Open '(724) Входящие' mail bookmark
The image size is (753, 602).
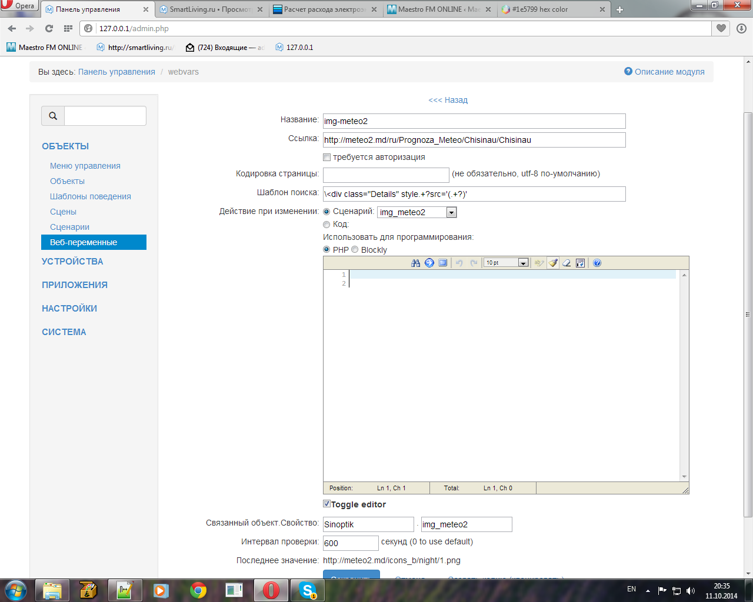pos(225,47)
